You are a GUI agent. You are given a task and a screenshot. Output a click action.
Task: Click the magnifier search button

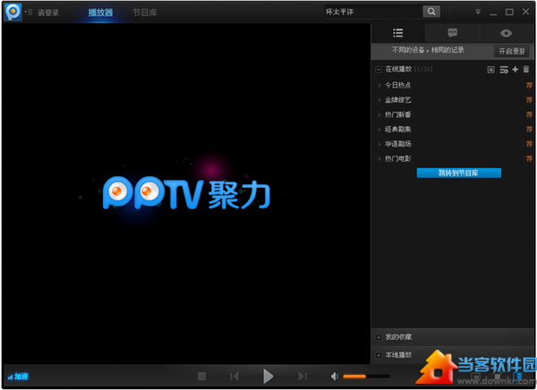point(431,12)
